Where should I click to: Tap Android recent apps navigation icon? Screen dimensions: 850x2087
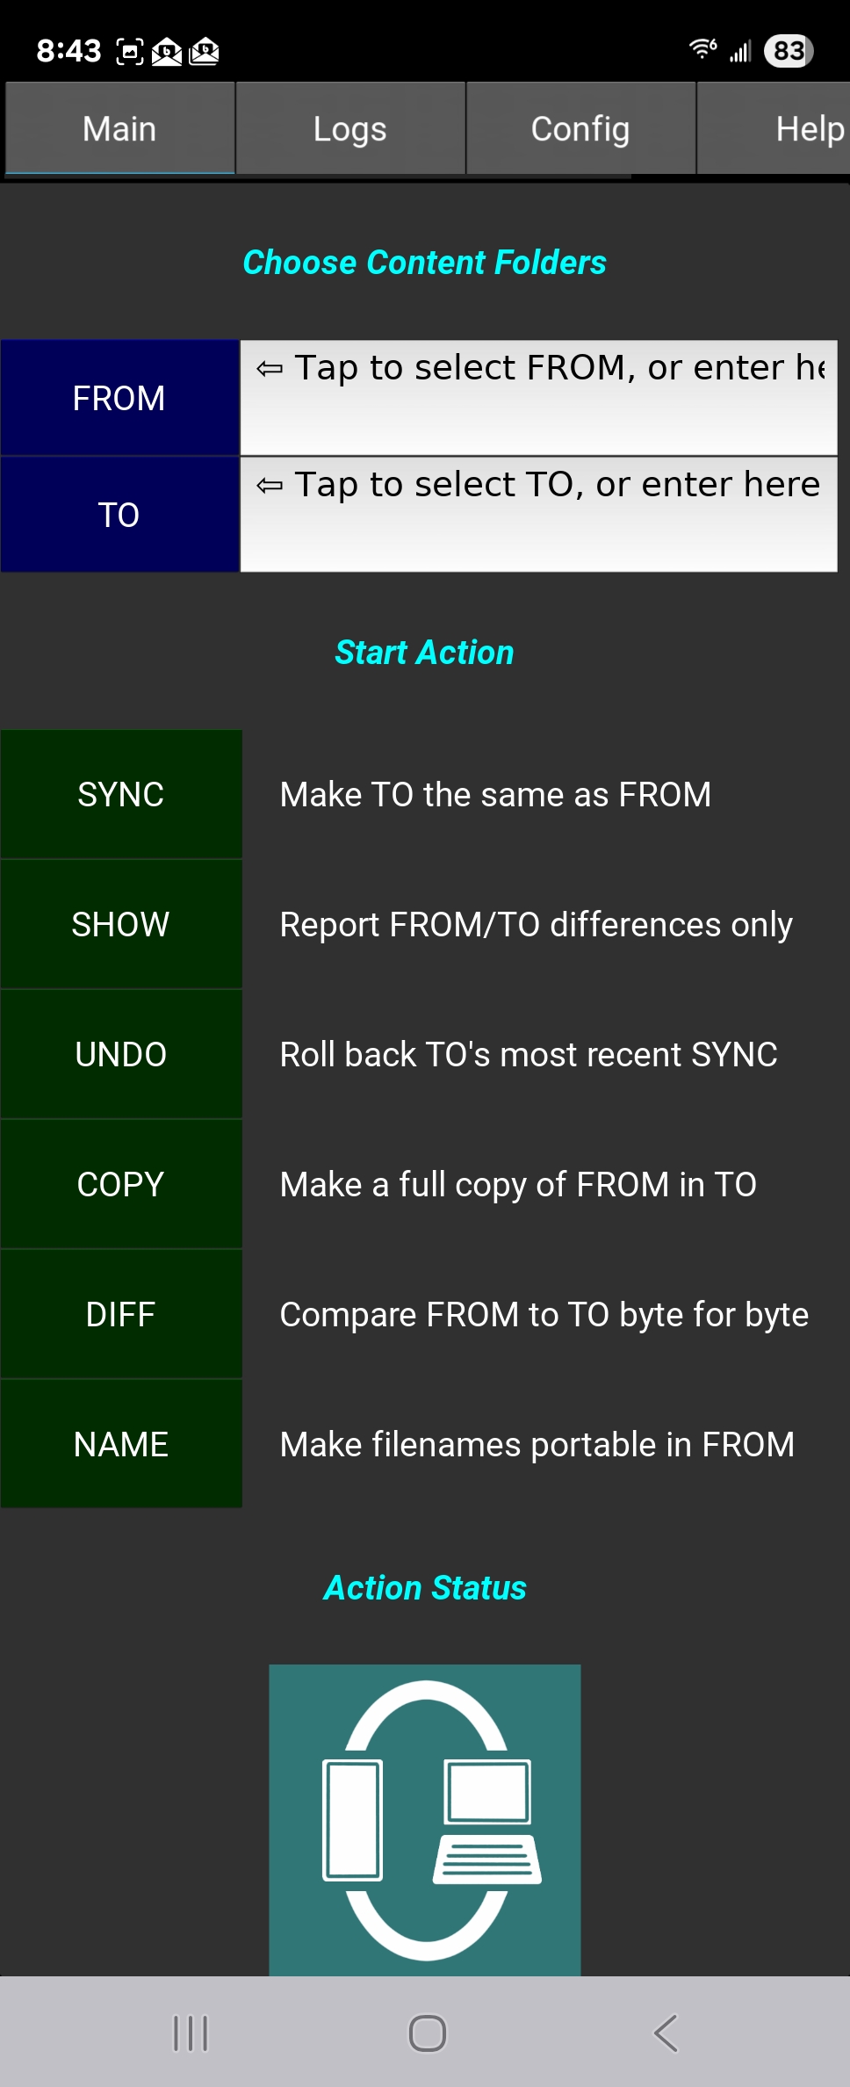pos(191,2033)
